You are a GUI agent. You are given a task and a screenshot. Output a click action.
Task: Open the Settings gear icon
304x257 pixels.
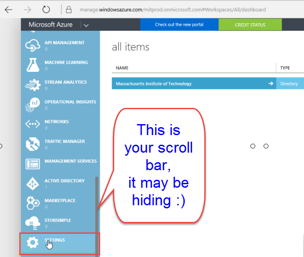(x=33, y=242)
